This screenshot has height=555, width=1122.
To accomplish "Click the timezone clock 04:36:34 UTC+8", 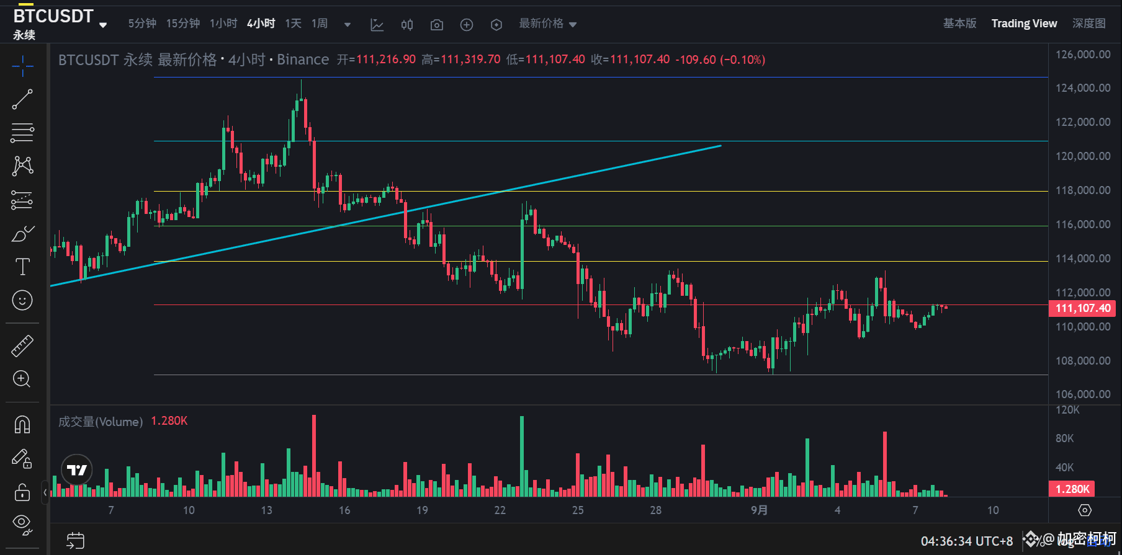I will coord(966,541).
